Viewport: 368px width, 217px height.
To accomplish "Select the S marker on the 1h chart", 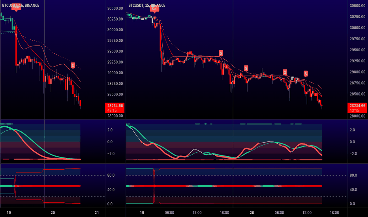I will tap(73, 65).
